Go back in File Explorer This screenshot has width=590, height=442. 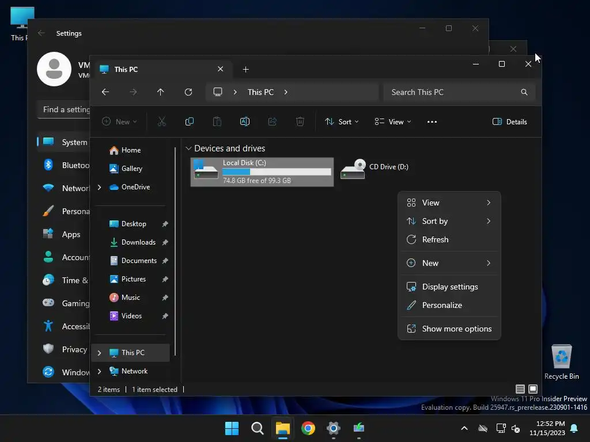(x=105, y=92)
